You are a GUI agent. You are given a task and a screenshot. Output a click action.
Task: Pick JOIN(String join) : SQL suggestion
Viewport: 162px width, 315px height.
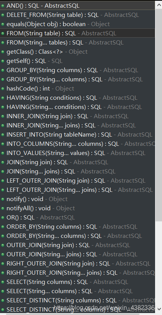(78, 162)
